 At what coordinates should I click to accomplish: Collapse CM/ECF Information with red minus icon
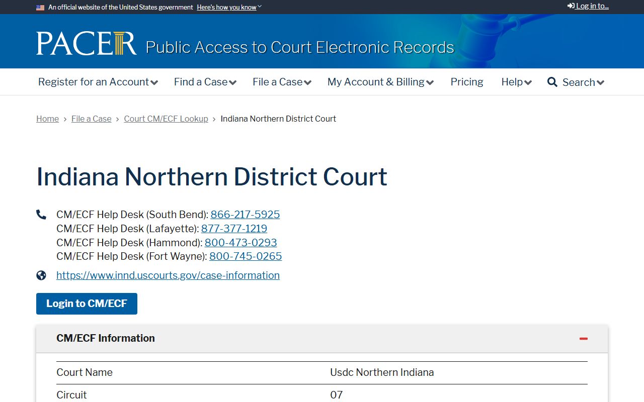point(584,339)
